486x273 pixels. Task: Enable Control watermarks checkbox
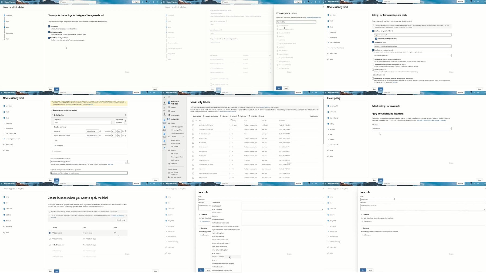(373, 70)
